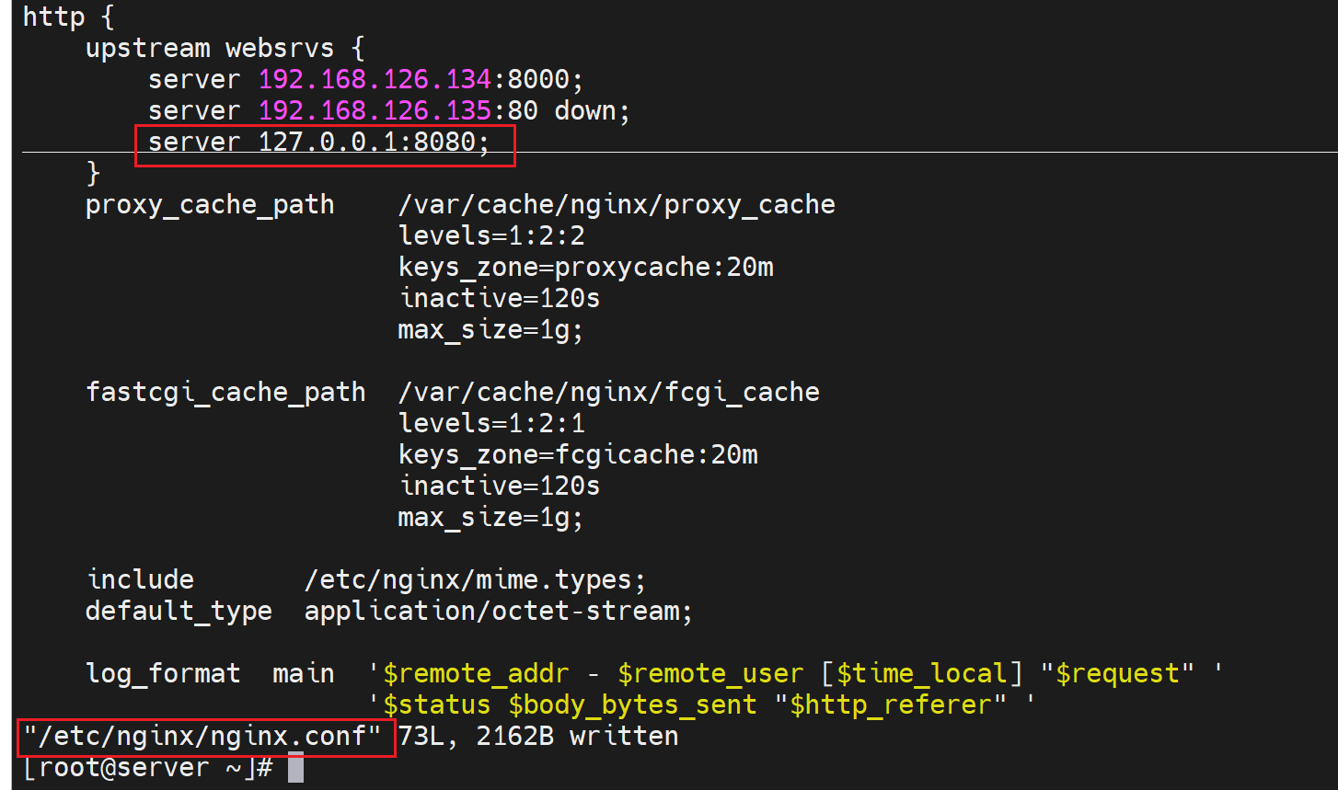The height and width of the screenshot is (790, 1338).
Task: Click the "/etc/nginx/nginx.conf" filename in status line
Action: point(202,737)
